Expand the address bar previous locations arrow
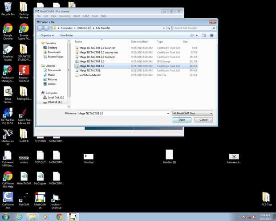Image resolution: width=276 pixels, height=221 pixels. 164,28
